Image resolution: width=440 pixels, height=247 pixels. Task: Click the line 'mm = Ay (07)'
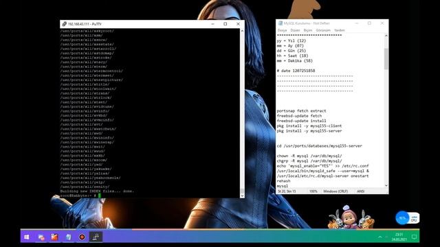pos(290,46)
